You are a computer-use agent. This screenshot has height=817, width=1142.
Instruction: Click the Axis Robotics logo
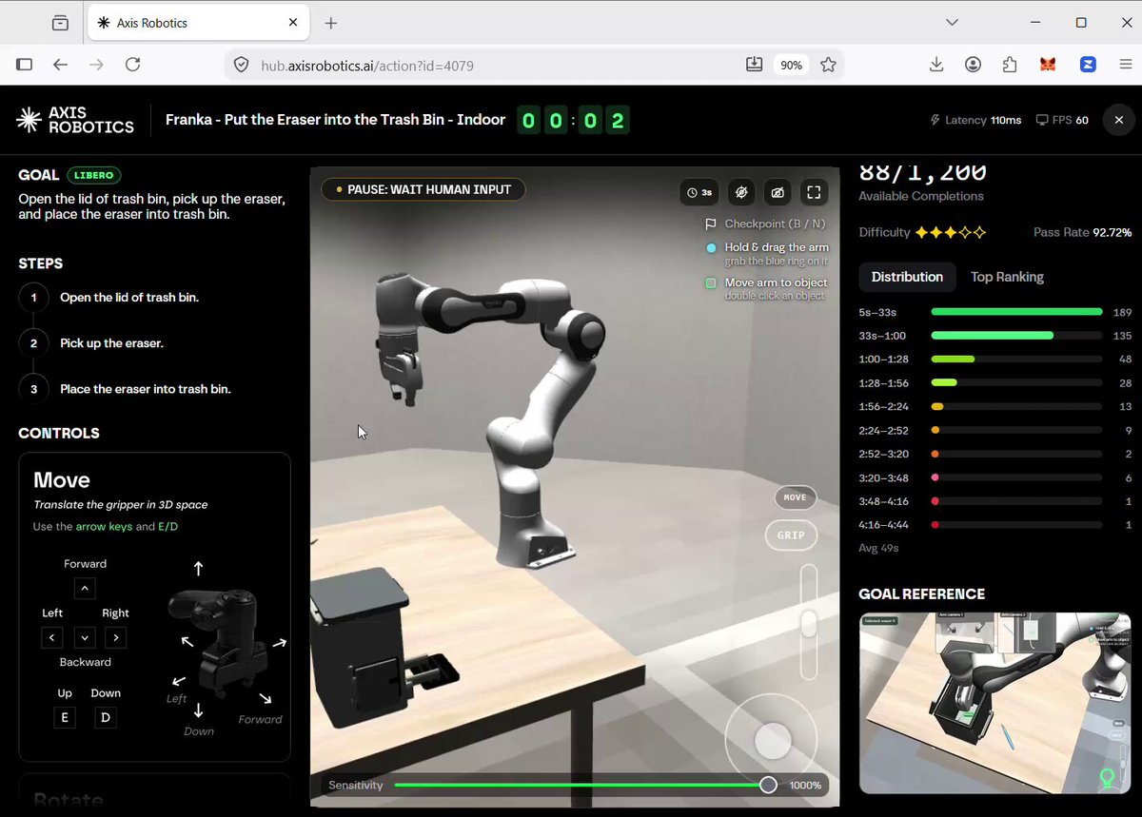75,120
